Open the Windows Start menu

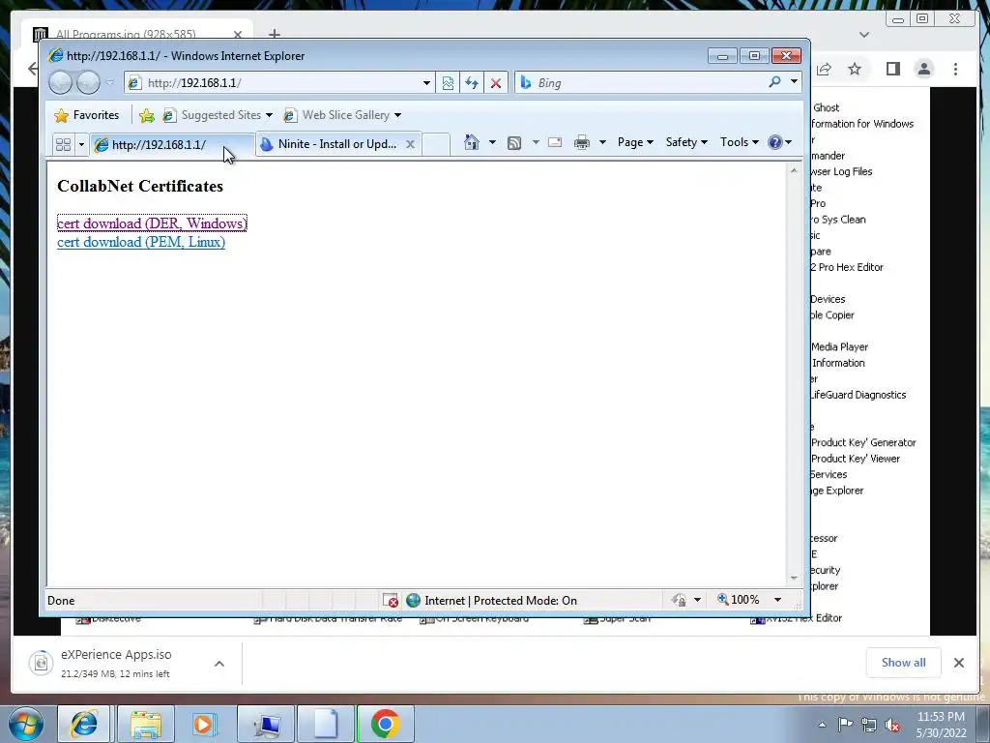pyautogui.click(x=25, y=724)
